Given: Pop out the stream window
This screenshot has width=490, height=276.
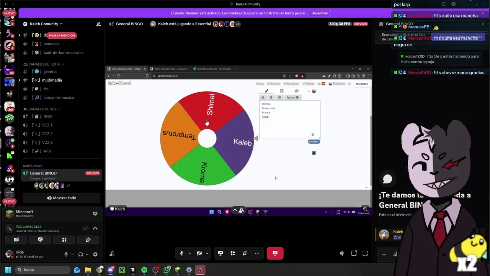Looking at the screenshot, I should (x=354, y=253).
